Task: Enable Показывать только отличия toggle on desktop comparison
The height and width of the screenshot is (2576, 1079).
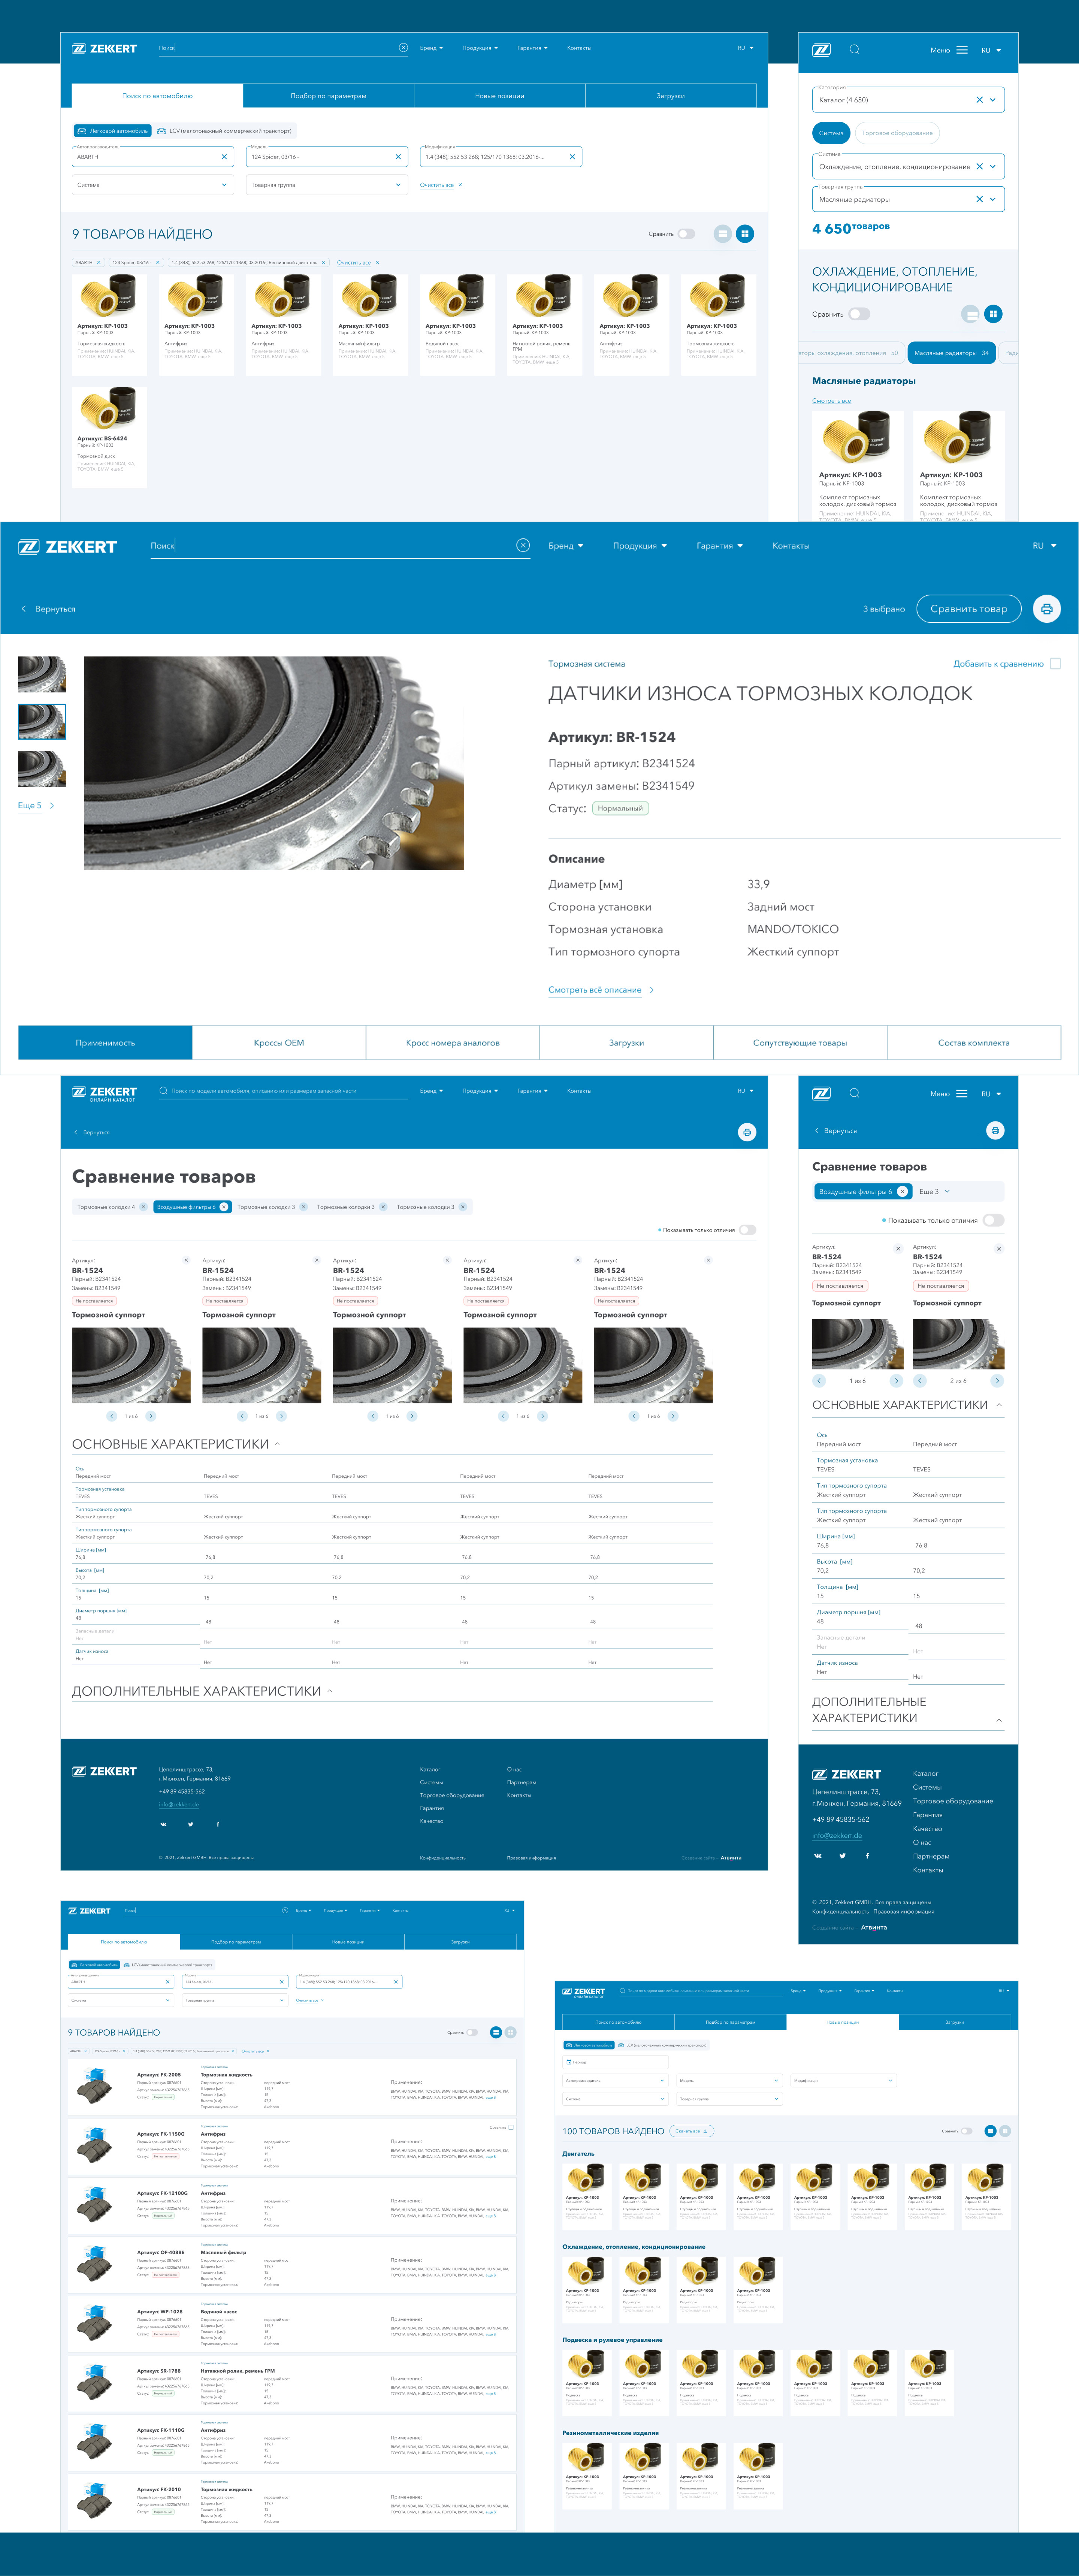Action: pyautogui.click(x=747, y=1230)
